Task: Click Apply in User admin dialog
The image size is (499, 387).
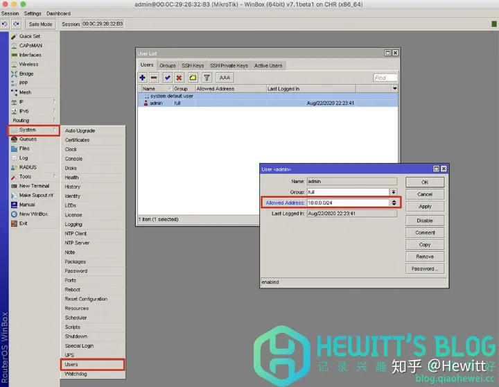Action: pos(425,207)
